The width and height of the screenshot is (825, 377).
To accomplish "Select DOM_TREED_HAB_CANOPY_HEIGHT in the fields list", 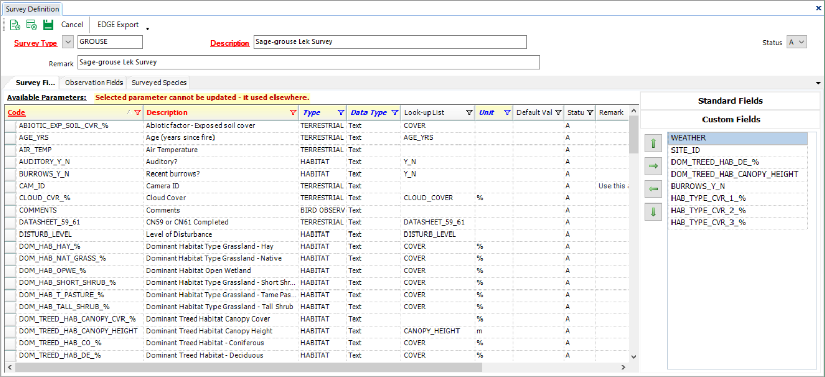I will [x=738, y=175].
